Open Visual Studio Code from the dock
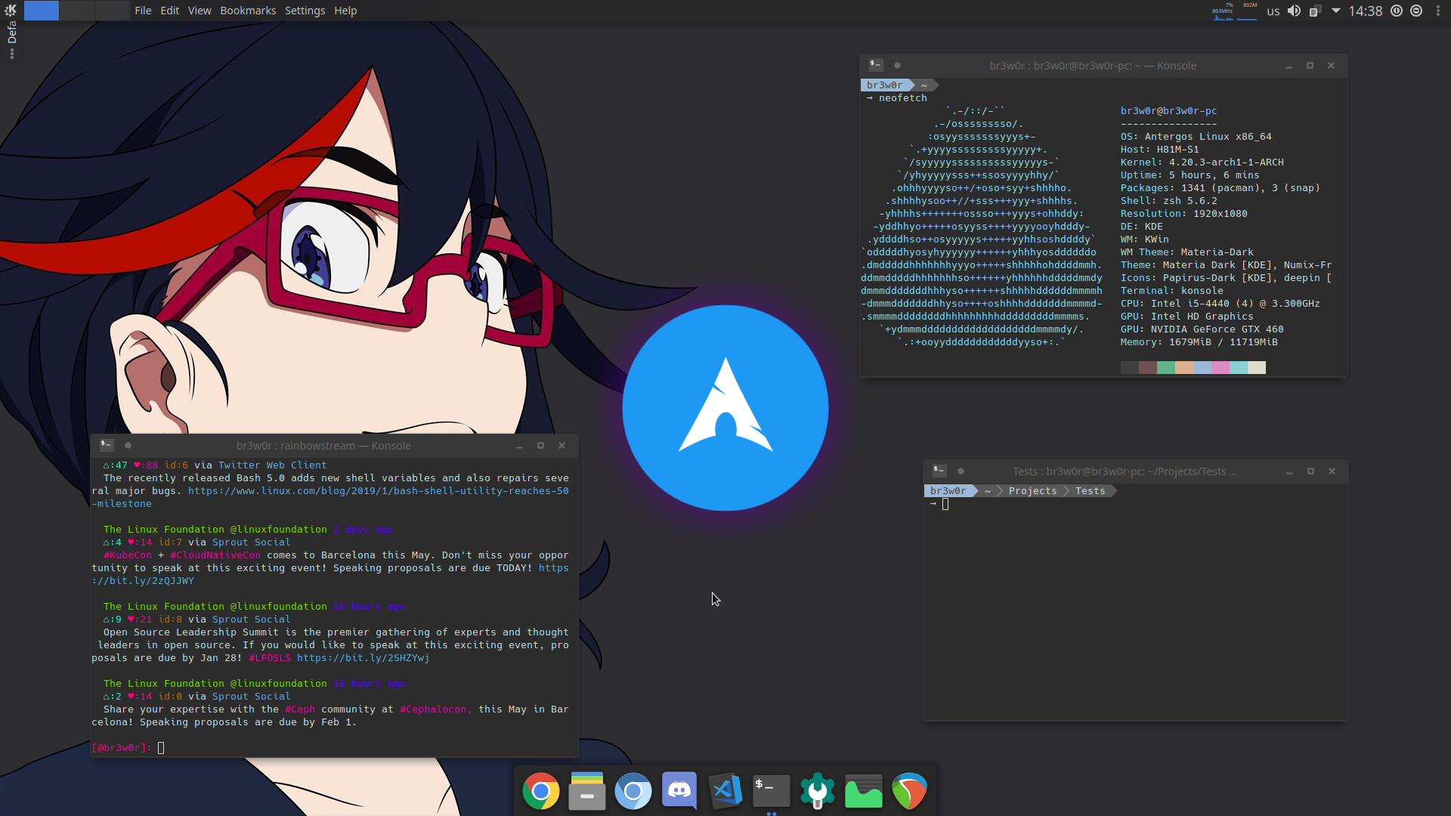 [725, 790]
